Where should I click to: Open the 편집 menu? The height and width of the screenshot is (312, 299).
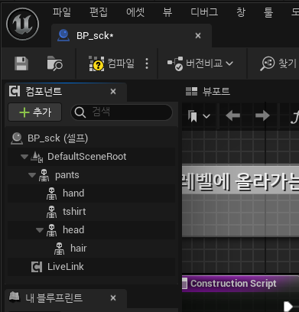point(99,12)
